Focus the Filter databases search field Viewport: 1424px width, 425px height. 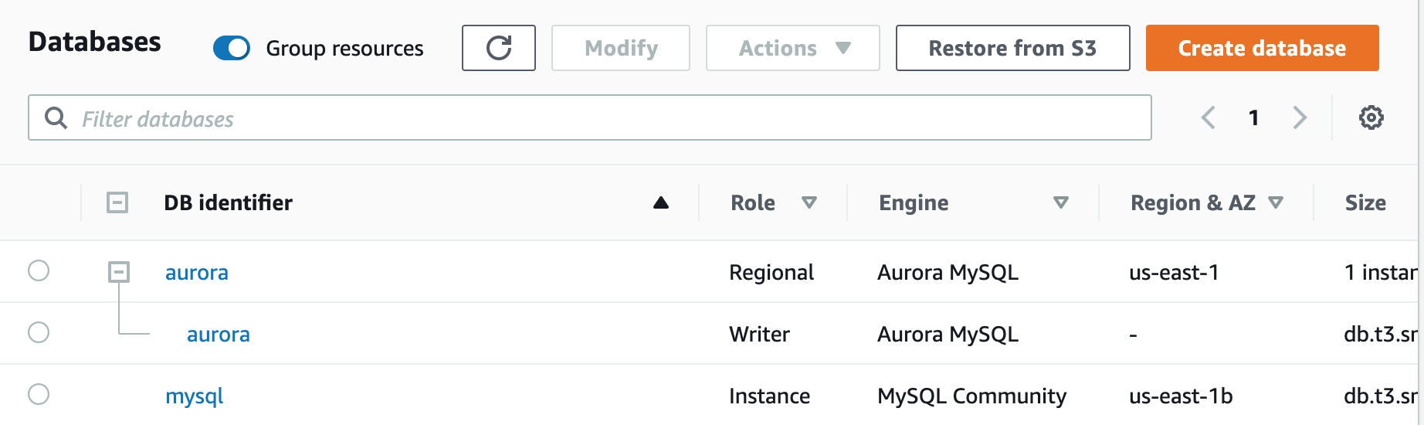[x=602, y=118]
